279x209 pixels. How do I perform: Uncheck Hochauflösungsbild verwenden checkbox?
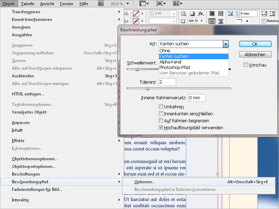pyautogui.click(x=161, y=127)
